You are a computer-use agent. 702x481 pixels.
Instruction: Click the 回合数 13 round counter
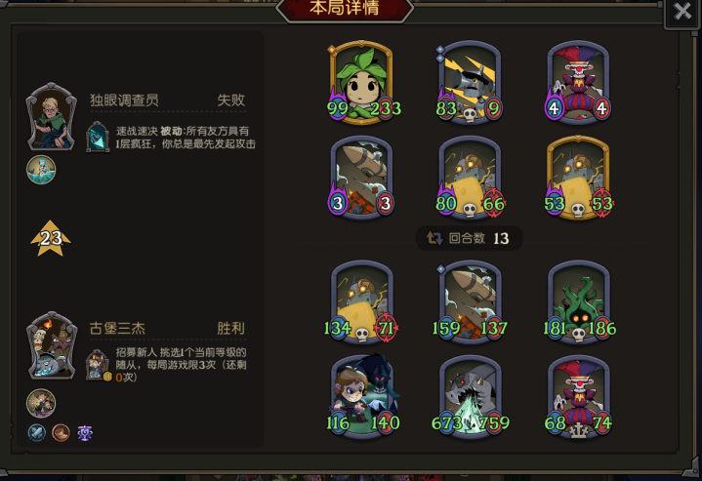point(469,238)
